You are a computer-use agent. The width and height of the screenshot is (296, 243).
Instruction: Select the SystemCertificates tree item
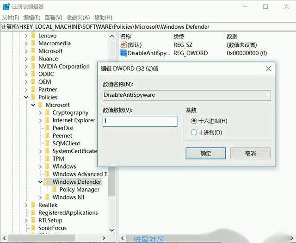coord(74,151)
